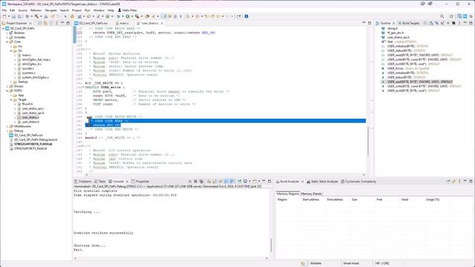This screenshot has height=267, width=475.
Task: Click the sort icon in Outline toolbar
Action: 430,23
